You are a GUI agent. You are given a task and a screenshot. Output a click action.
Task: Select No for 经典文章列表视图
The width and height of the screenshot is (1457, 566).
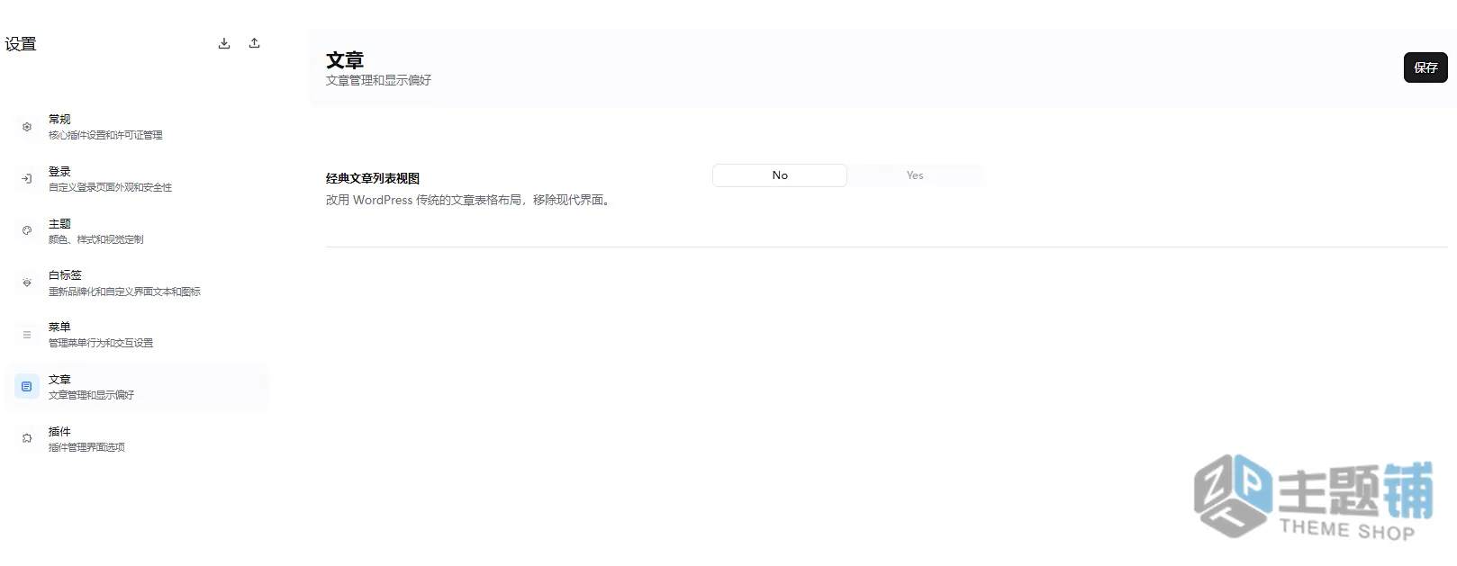coord(780,175)
